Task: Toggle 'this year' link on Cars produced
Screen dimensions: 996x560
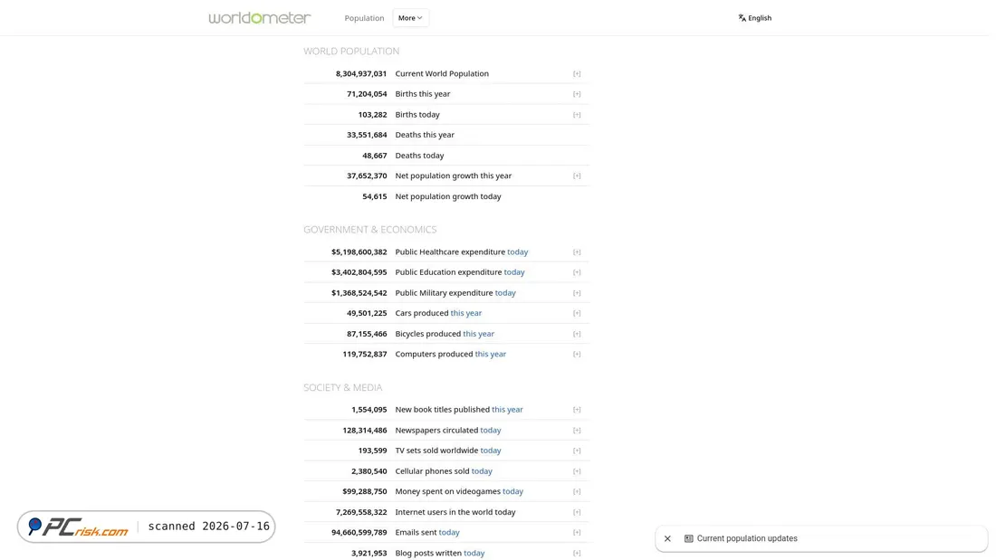Action: [466, 313]
